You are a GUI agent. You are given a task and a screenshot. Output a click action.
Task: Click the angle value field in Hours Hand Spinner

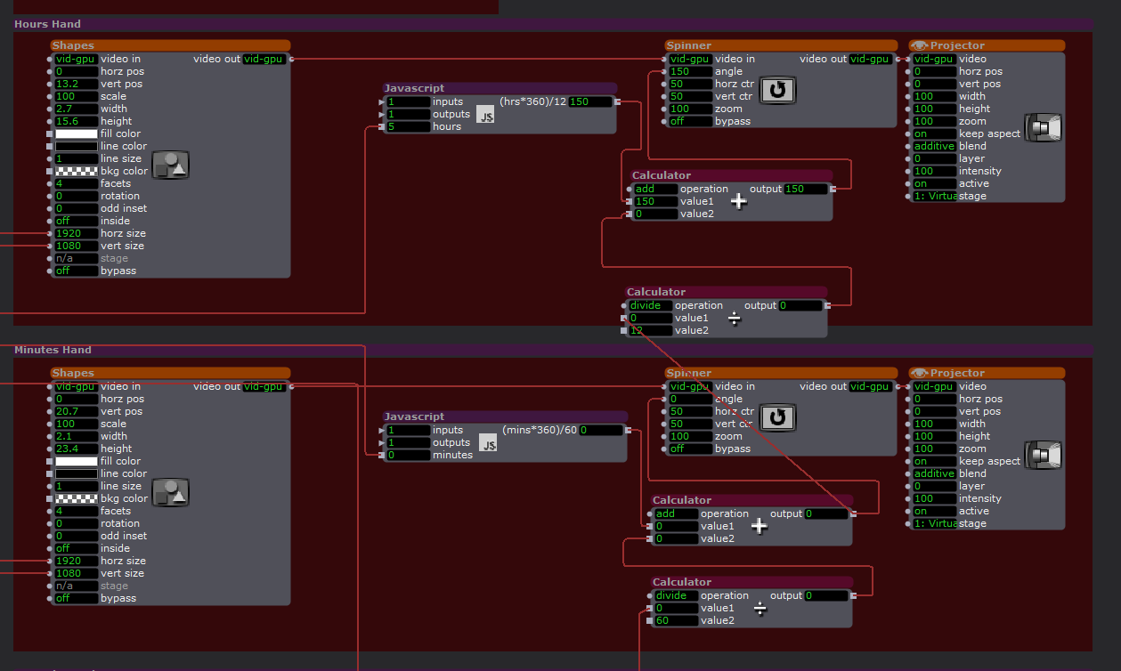click(x=691, y=71)
